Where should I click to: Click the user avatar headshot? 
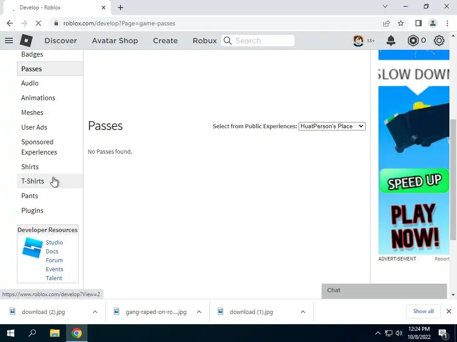[358, 41]
